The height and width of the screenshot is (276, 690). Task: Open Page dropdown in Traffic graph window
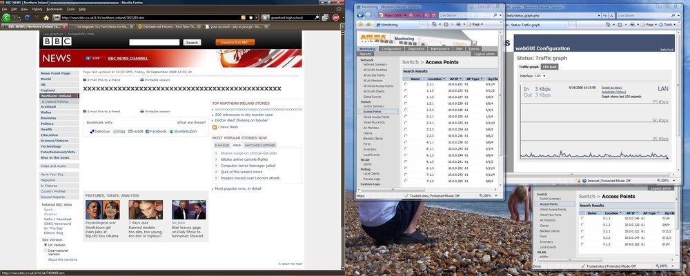[649, 25]
